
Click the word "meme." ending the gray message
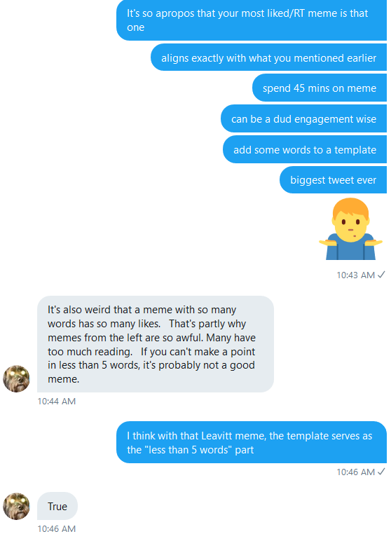pyautogui.click(x=63, y=379)
